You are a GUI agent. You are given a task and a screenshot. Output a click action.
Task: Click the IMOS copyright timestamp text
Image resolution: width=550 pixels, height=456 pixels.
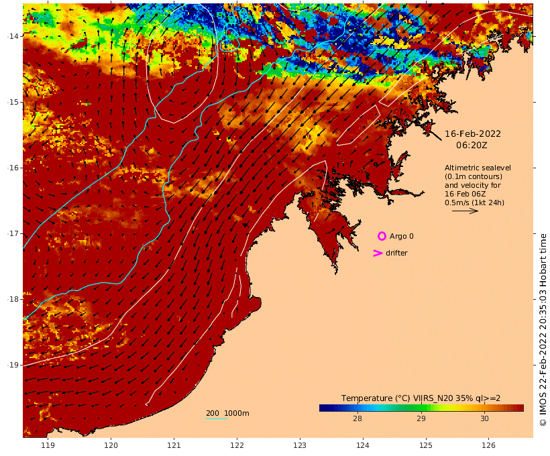(x=543, y=330)
